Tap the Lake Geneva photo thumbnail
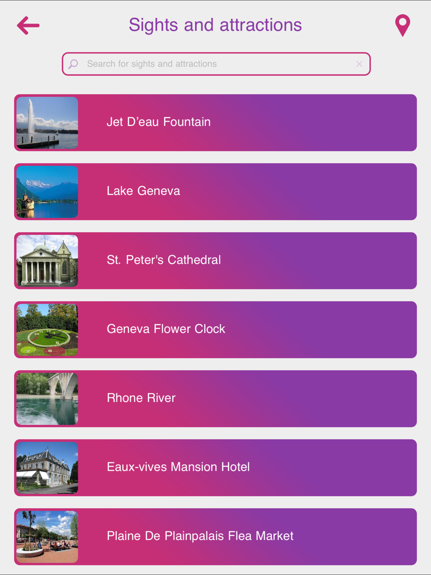This screenshot has height=575, width=431. (x=47, y=192)
